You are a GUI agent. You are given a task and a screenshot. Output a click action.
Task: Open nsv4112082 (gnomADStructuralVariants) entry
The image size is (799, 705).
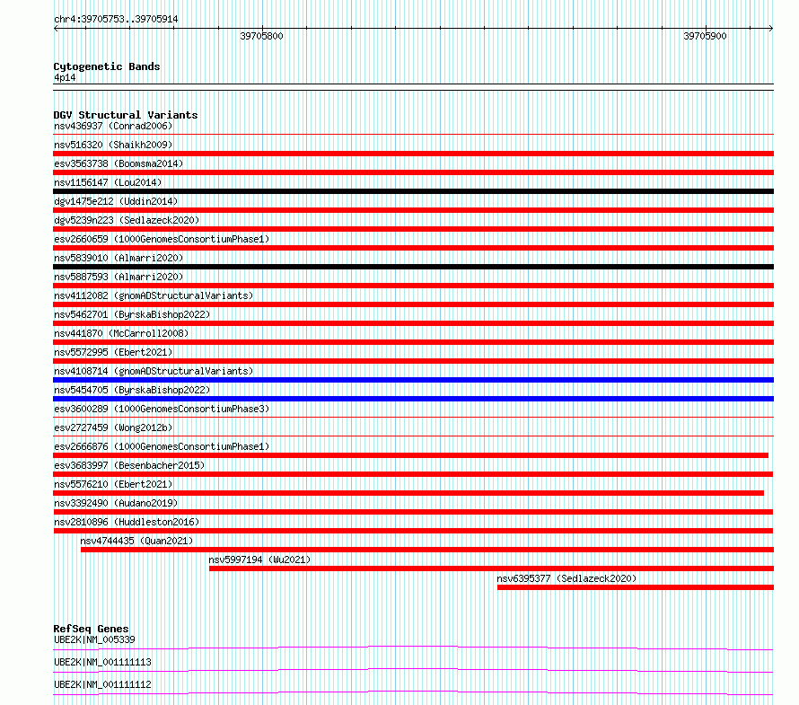pos(154,295)
